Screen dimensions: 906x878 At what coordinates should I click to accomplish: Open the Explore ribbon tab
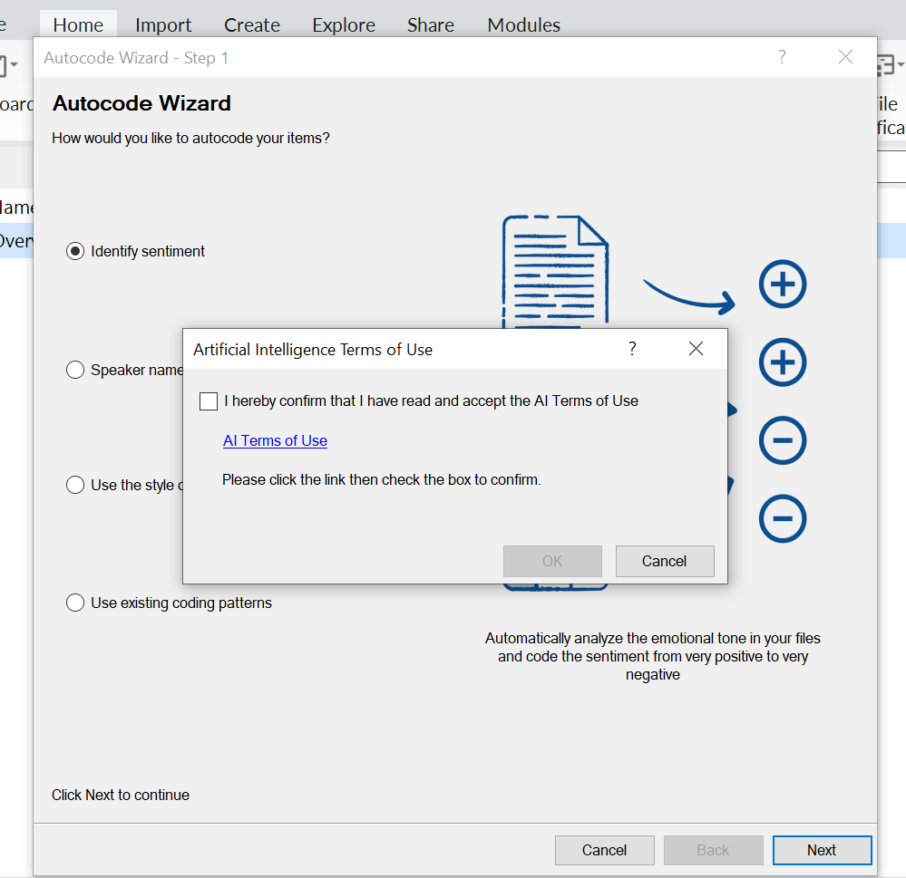click(x=344, y=24)
